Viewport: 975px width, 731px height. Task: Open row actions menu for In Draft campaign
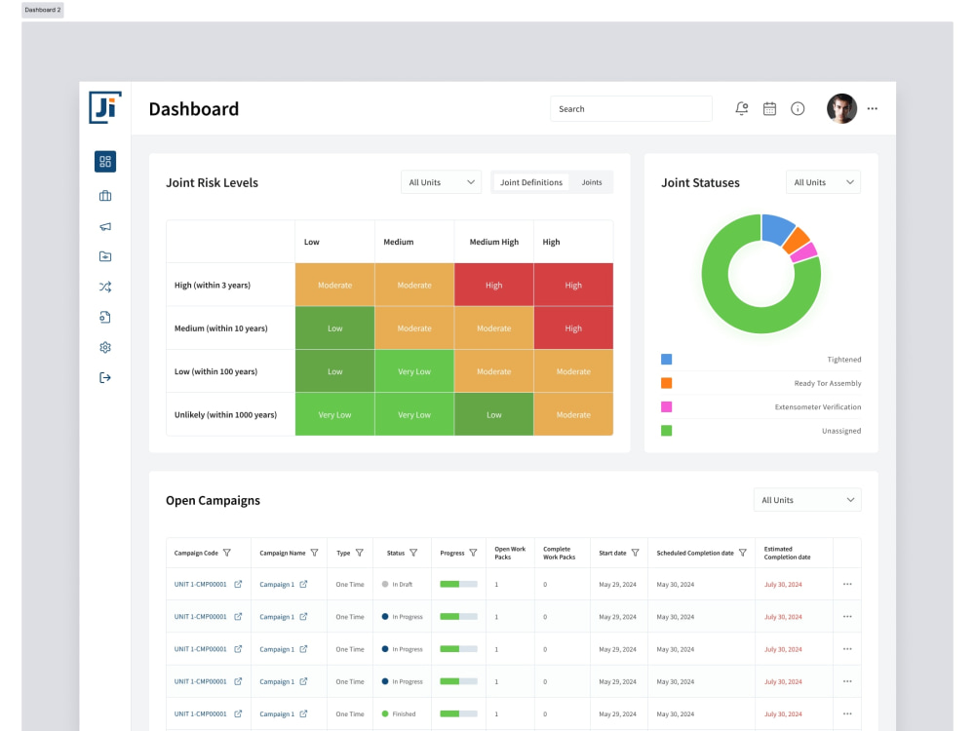[847, 584]
